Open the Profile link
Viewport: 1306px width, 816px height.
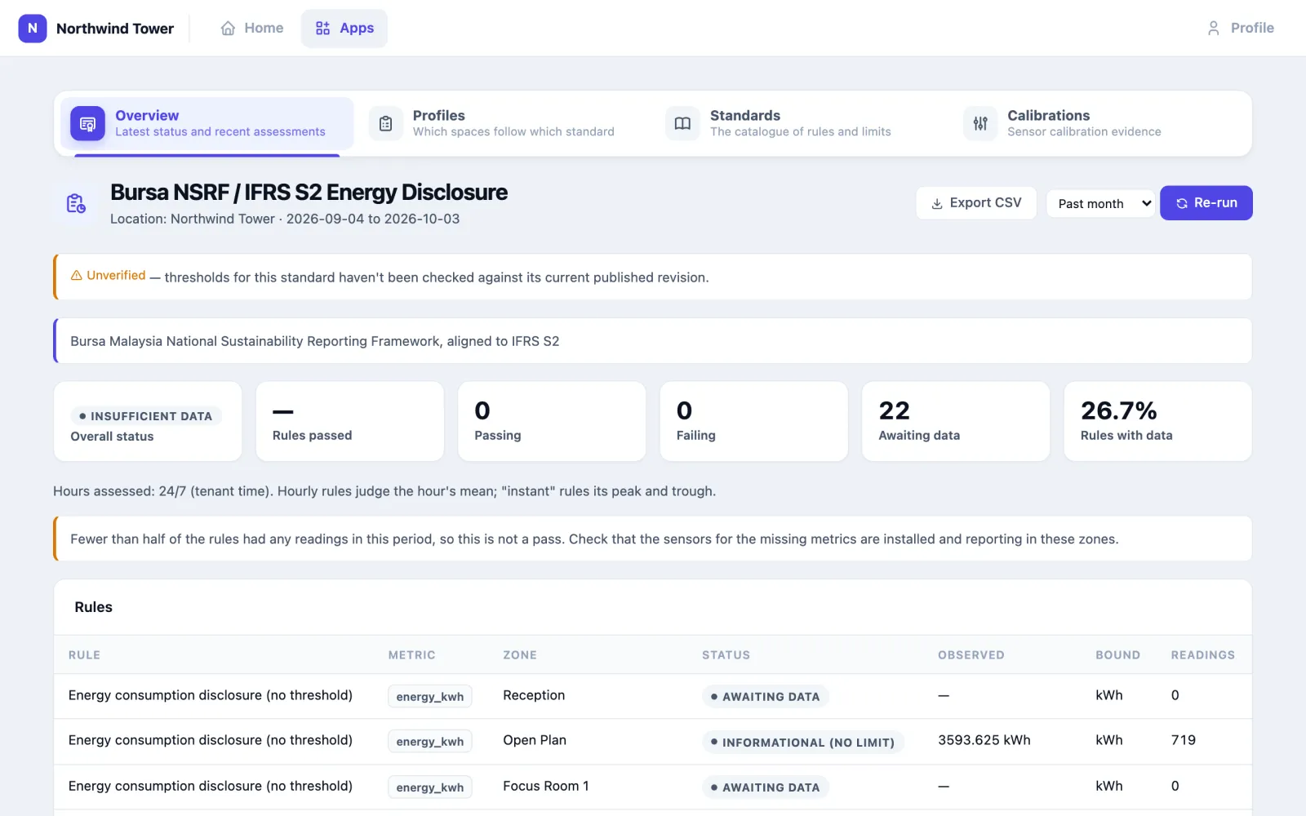1241,29
